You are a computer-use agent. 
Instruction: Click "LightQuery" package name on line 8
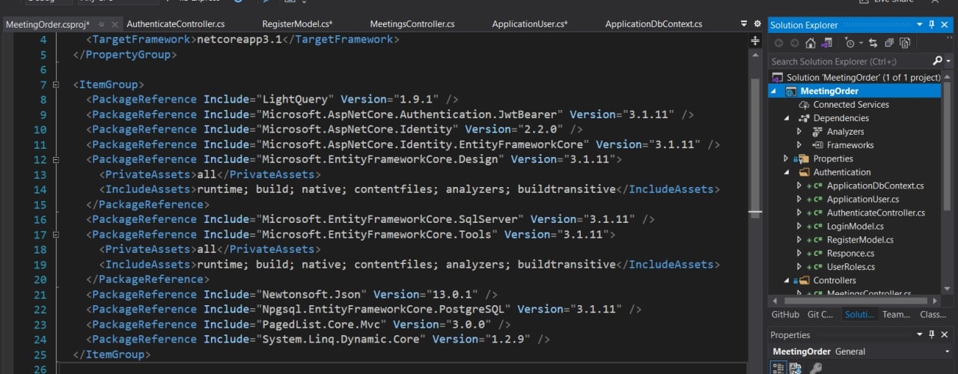point(296,99)
